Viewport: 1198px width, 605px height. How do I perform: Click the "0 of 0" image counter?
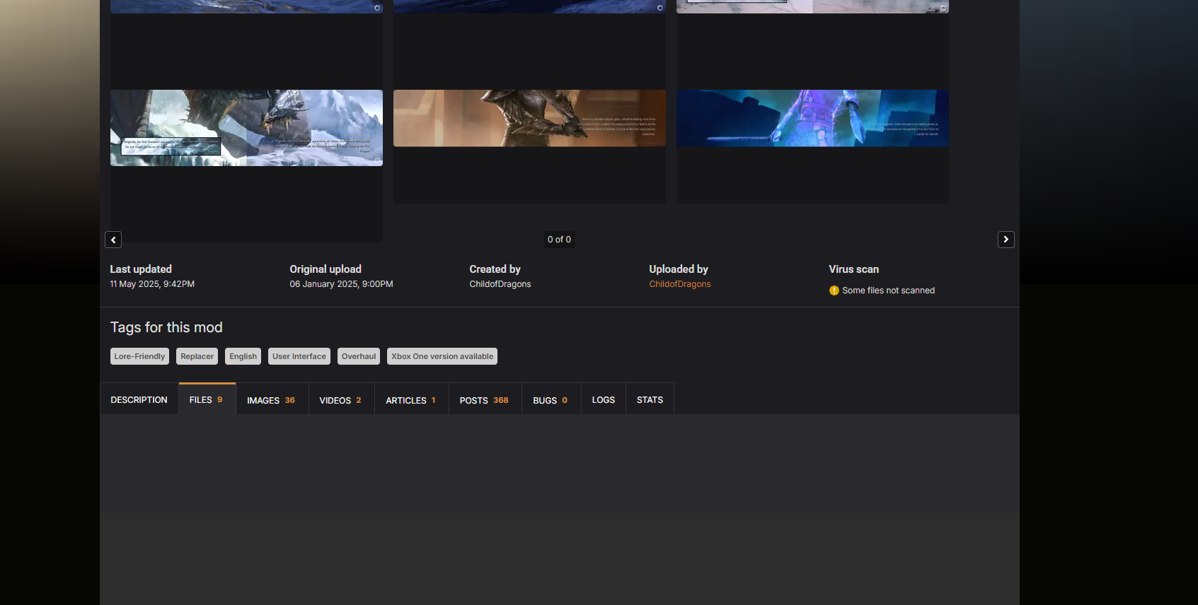(x=559, y=240)
